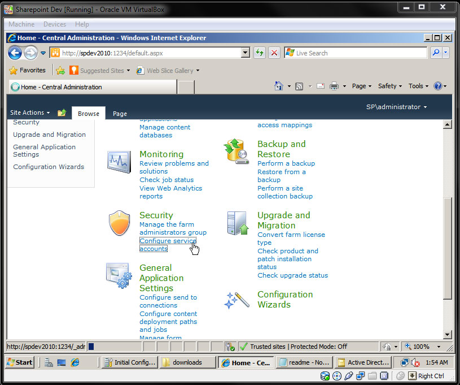Click the IE Help question mark icon
Screen dimensions: 460x385
point(437,86)
